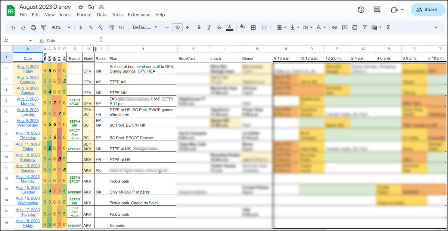The height and width of the screenshot is (231, 448).
Task: Open the fill color paint bucket
Action: pyautogui.click(x=242, y=27)
